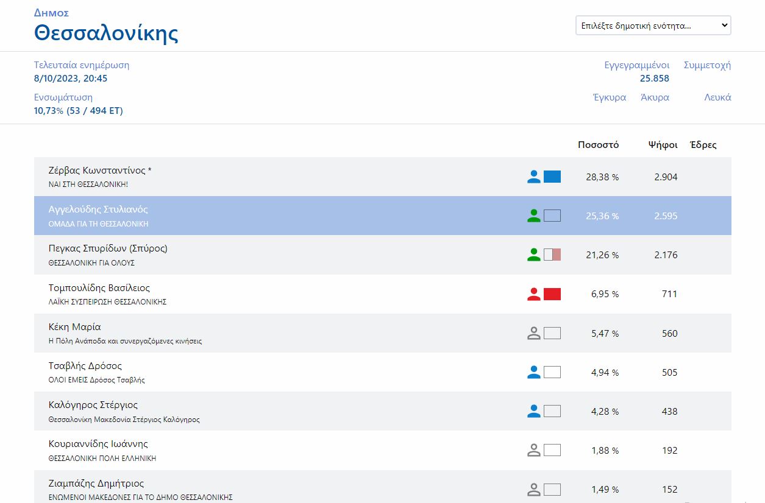Viewport: 765px width, 503px height.
Task: Click the grey person icon for Ζιαμπάζης Δημήτριος
Action: click(x=533, y=489)
